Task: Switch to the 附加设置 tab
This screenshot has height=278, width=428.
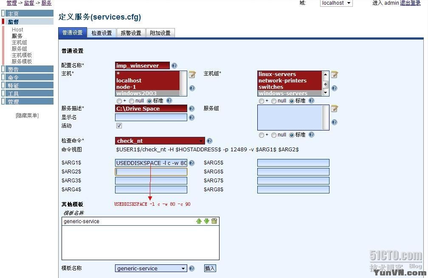Action: click(x=160, y=33)
